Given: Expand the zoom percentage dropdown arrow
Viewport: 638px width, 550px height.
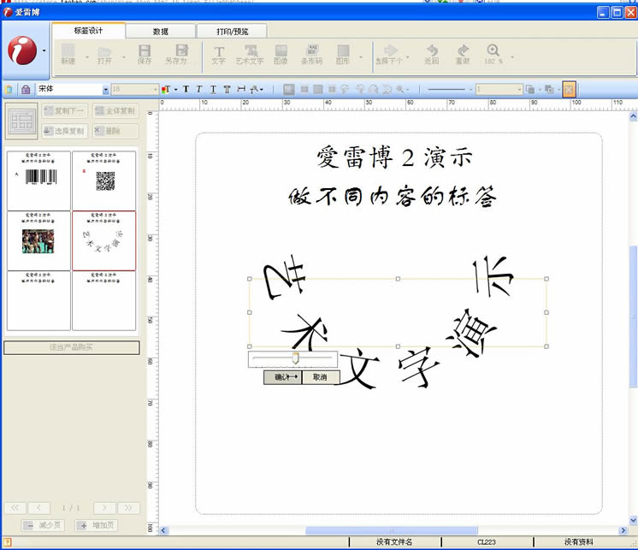Looking at the screenshot, I should [x=512, y=57].
